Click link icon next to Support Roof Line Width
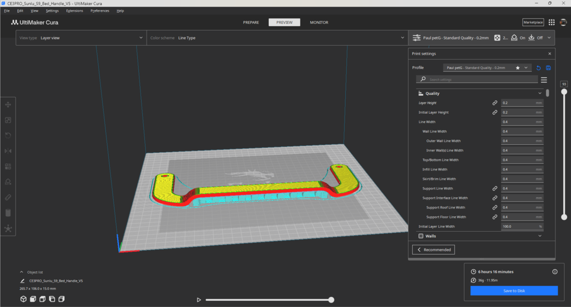The height and width of the screenshot is (307, 571). [495, 207]
